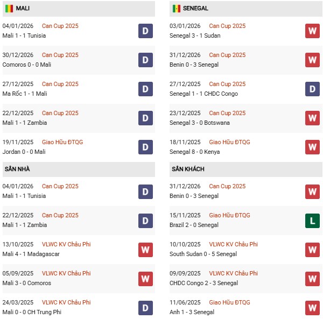The width and height of the screenshot is (323, 319).
Task: Click the W badge for Senegal 3 - 1 Sudan
Action: pyautogui.click(x=312, y=31)
